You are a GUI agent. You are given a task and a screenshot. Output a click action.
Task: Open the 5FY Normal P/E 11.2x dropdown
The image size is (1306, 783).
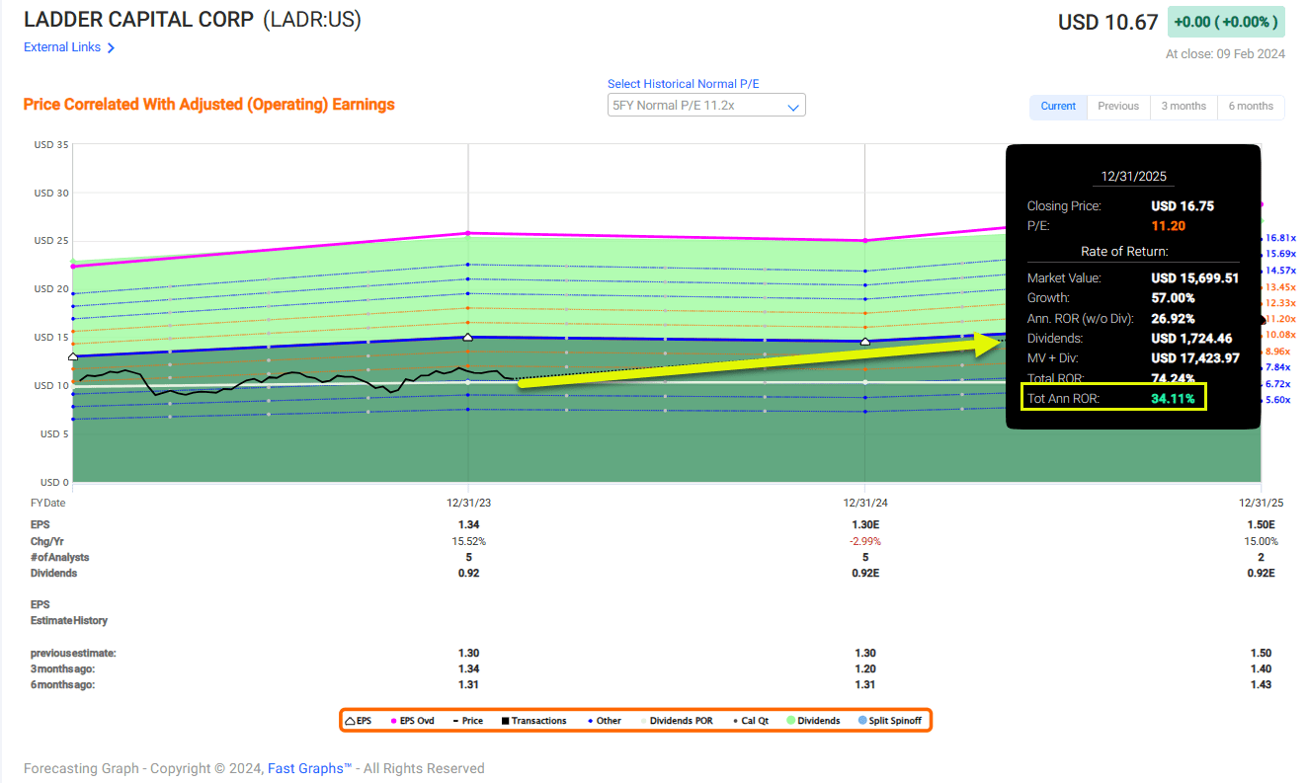[x=705, y=104]
